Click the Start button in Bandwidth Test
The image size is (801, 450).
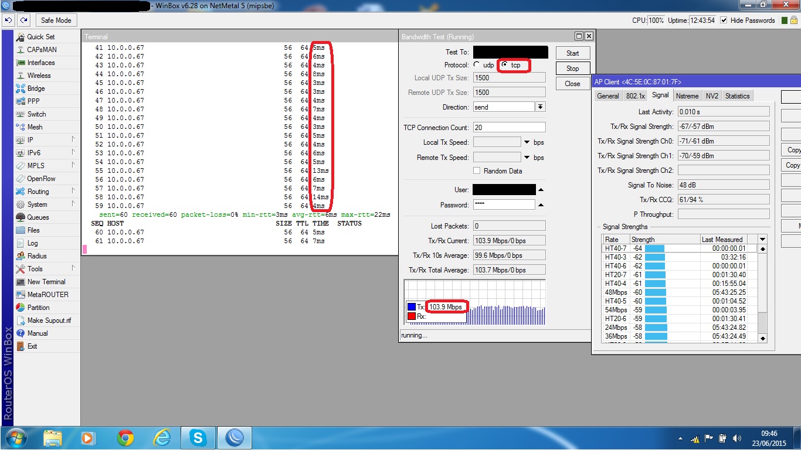[573, 53]
